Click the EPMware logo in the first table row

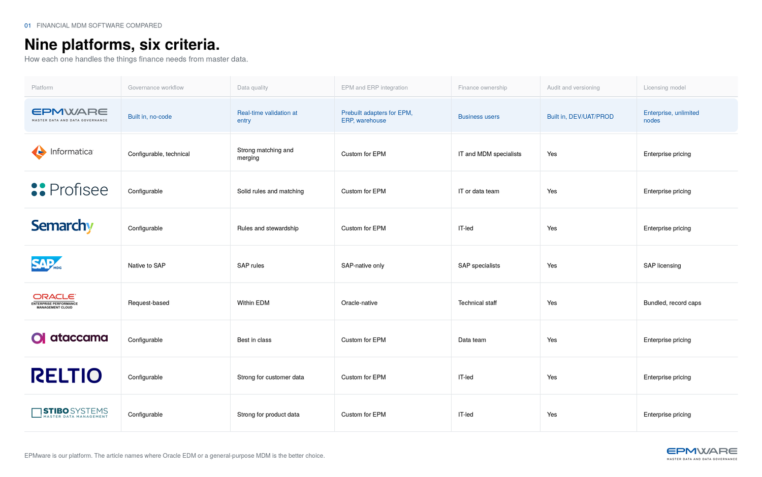[70, 115]
